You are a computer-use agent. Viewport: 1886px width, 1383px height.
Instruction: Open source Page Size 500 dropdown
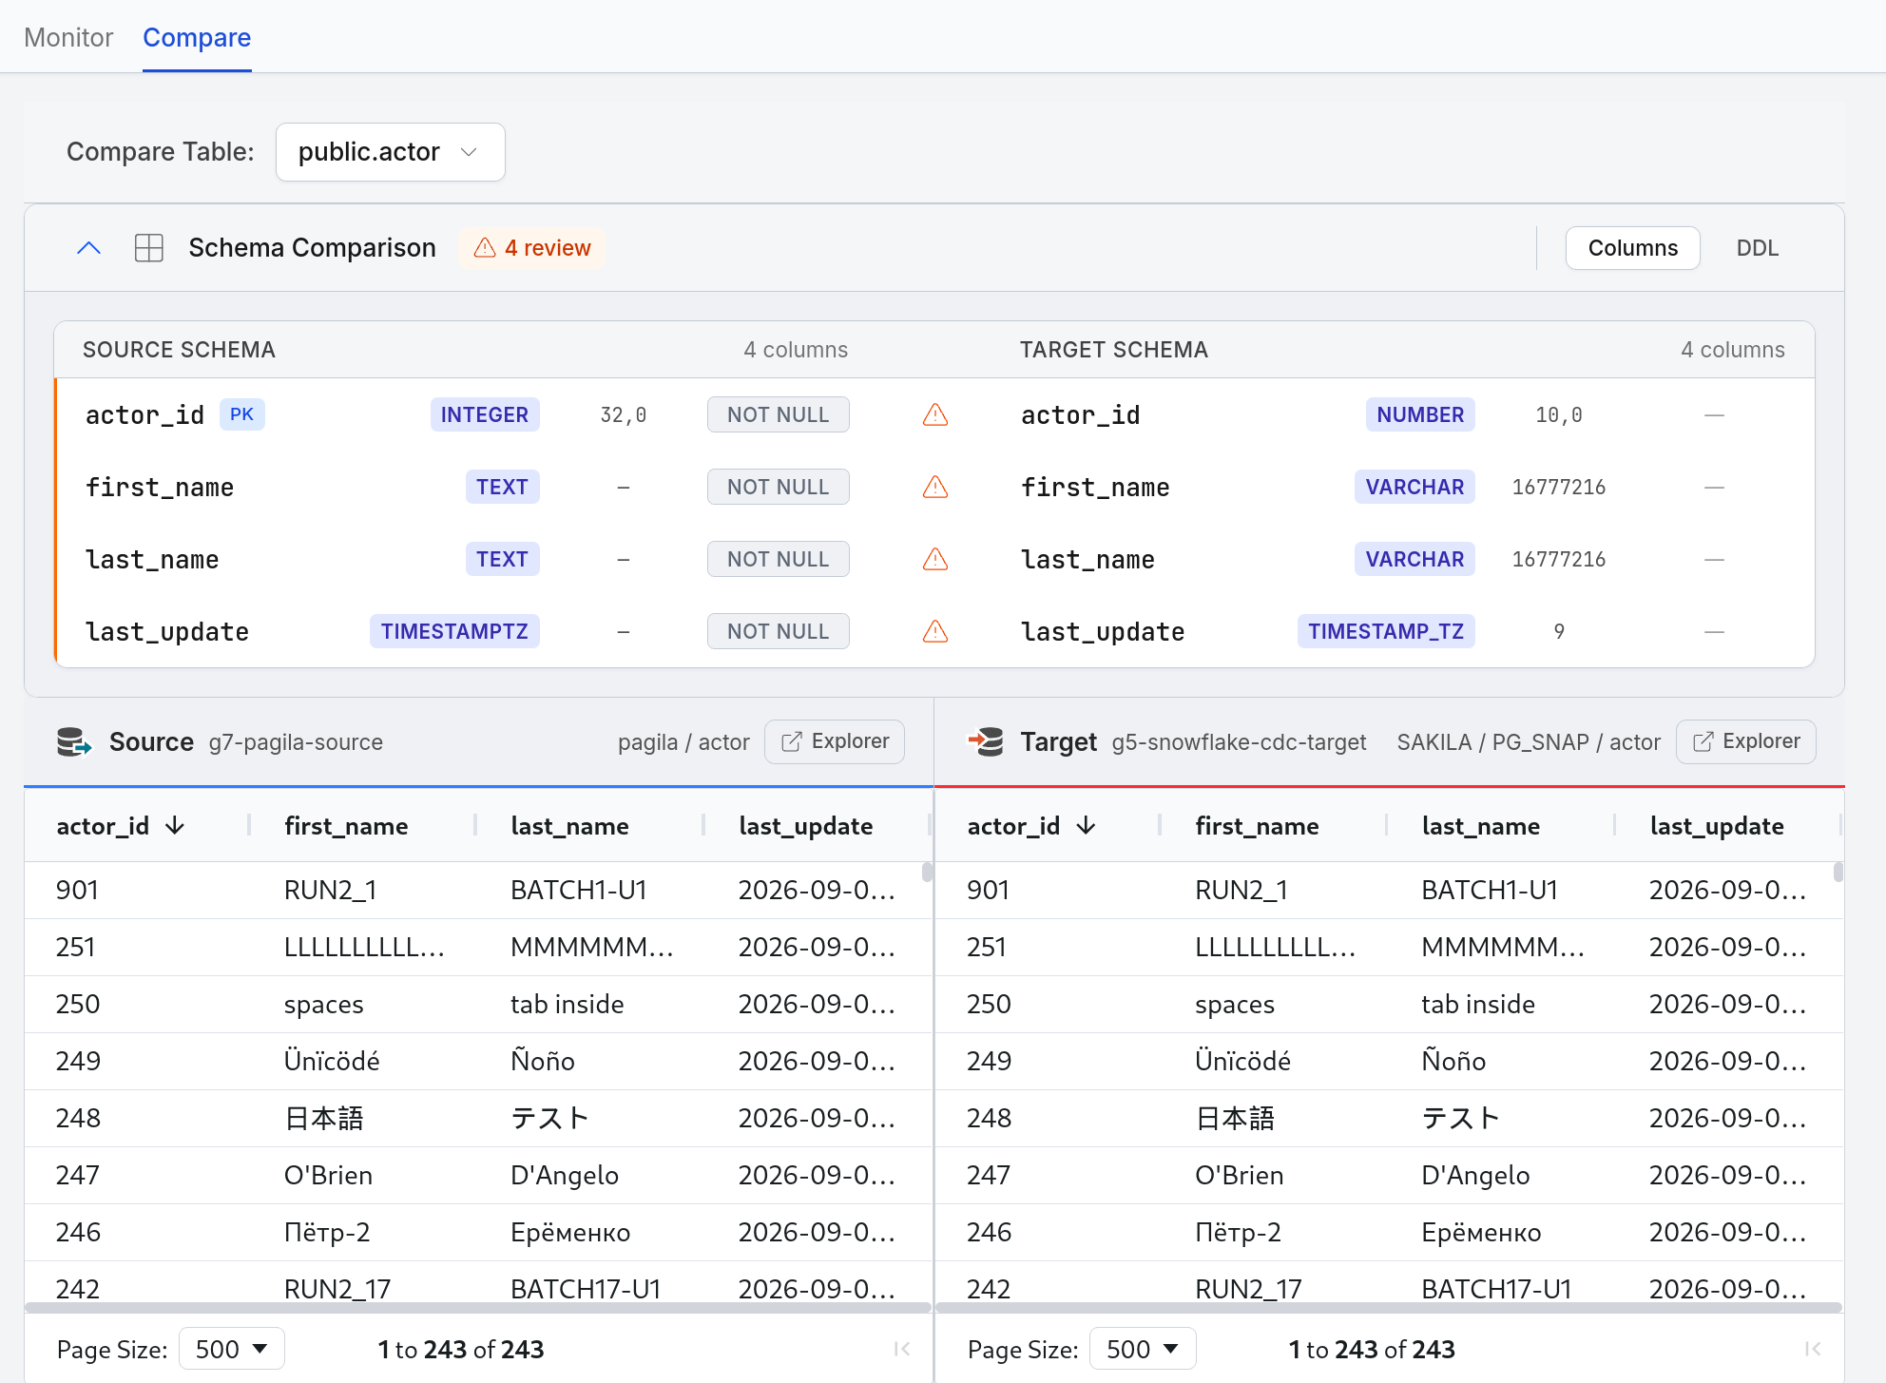click(x=232, y=1349)
